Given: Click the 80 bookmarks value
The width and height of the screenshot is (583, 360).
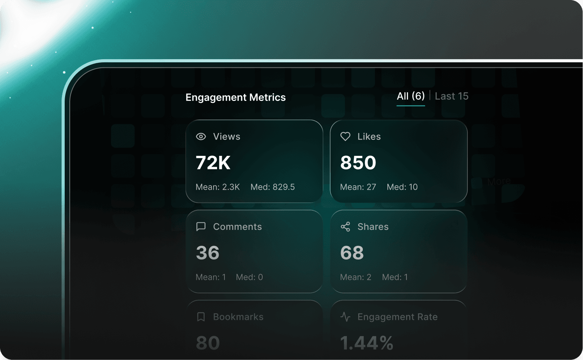Looking at the screenshot, I should pos(208,343).
